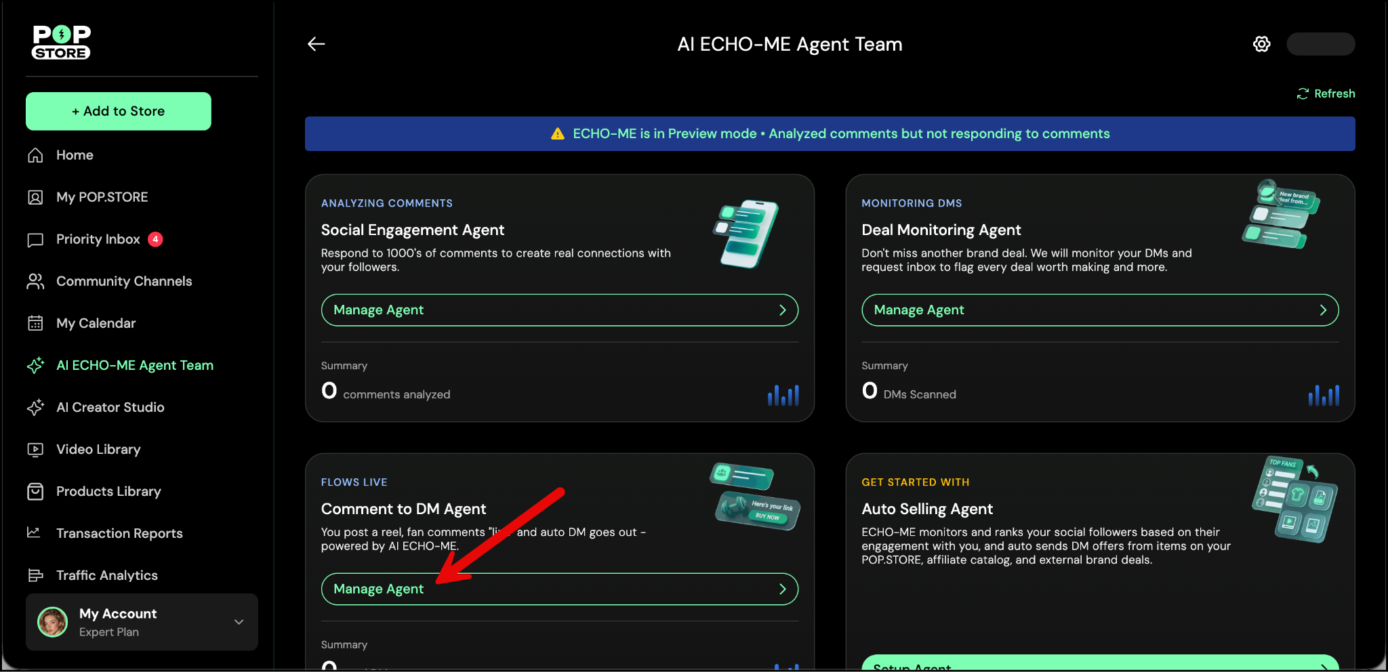Open settings via the gear icon
Screen dimensions: 1388x672
click(x=1261, y=44)
